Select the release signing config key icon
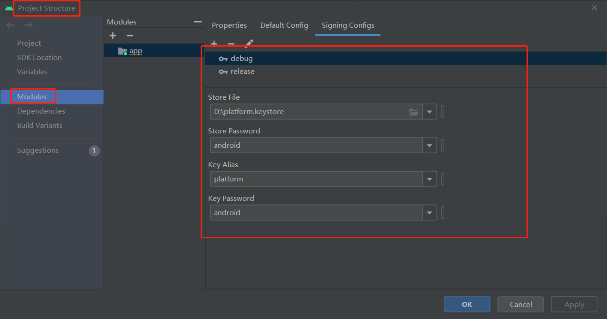607x319 pixels. (x=224, y=71)
